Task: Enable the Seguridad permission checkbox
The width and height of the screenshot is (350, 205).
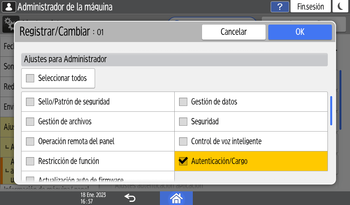Action: (183, 121)
